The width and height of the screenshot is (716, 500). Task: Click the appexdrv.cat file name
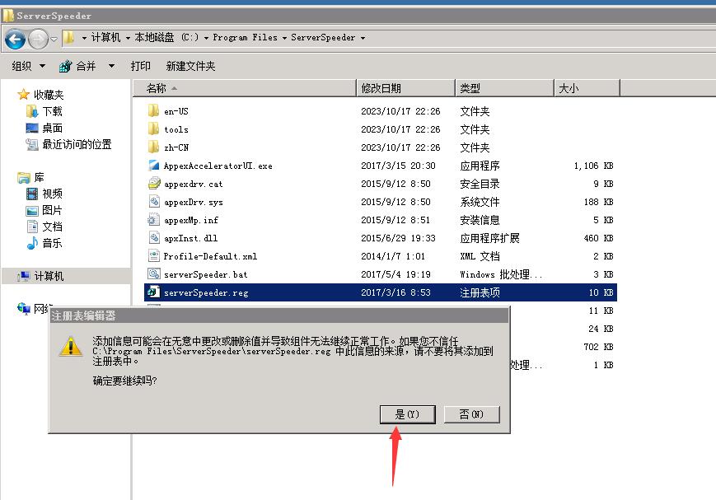coord(193,184)
